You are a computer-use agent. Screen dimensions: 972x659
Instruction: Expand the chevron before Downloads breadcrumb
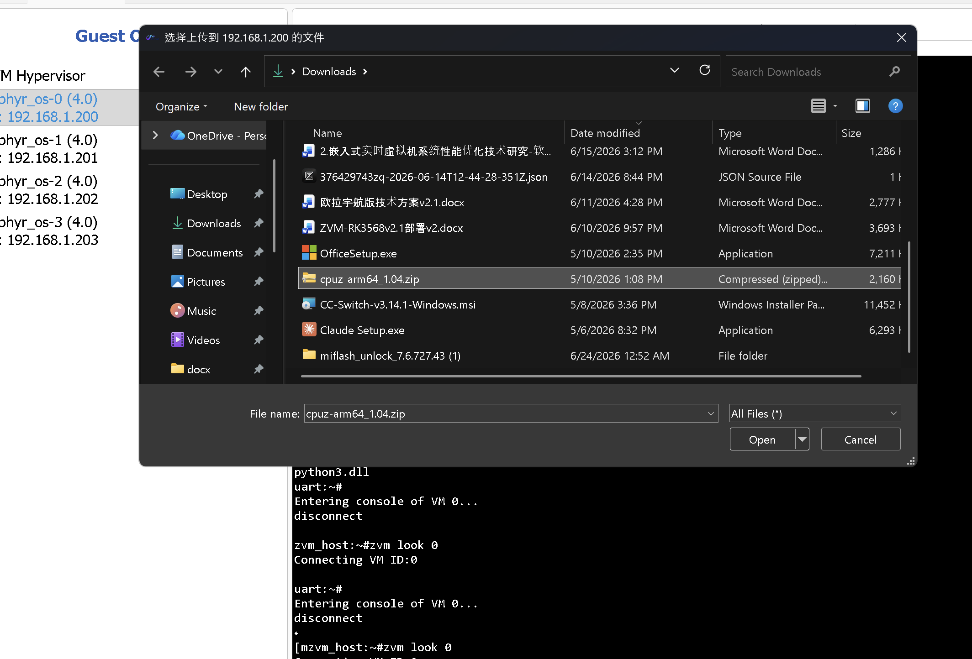tap(293, 72)
